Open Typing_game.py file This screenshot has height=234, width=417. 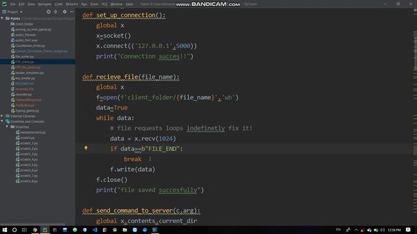(x=27, y=110)
